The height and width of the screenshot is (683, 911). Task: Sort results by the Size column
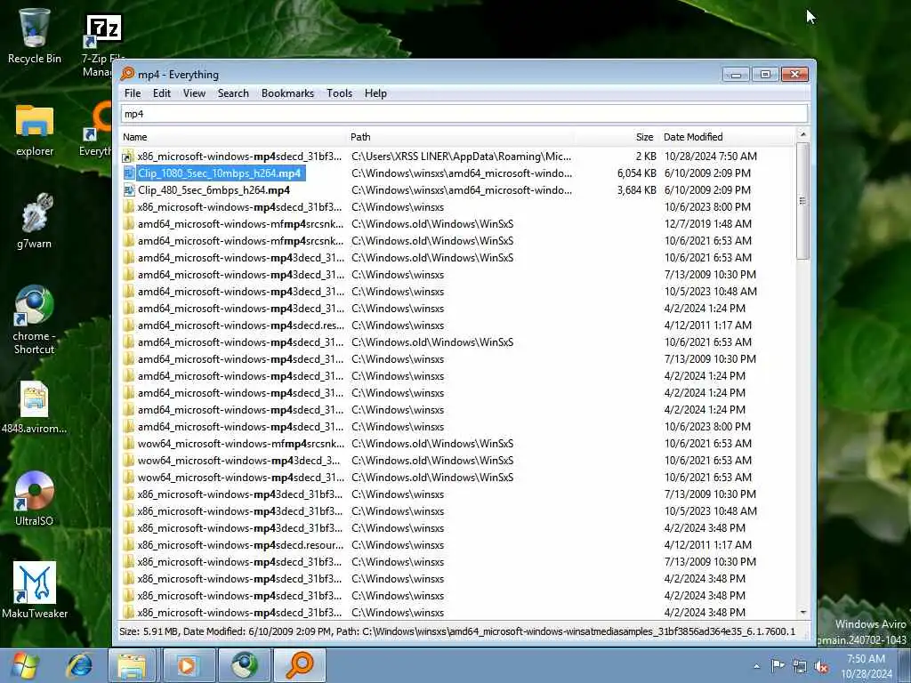pyautogui.click(x=617, y=137)
